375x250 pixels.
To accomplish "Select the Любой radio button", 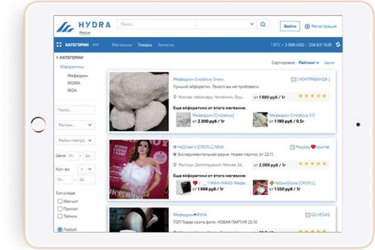I will click(x=60, y=229).
